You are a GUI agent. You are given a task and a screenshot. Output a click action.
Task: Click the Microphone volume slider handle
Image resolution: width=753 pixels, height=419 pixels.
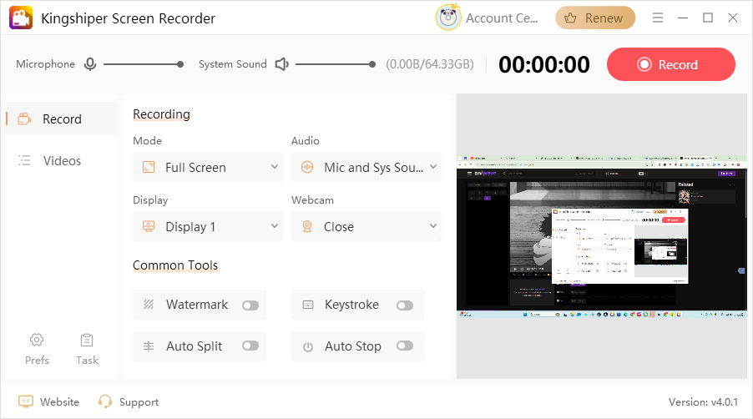coord(180,64)
